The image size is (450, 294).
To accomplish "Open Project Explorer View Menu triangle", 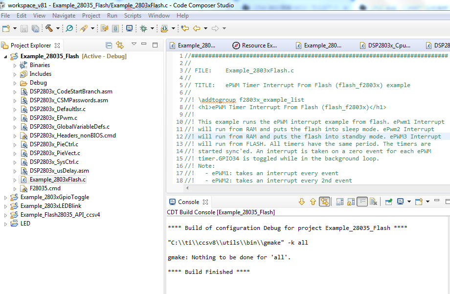I will point(134,44).
